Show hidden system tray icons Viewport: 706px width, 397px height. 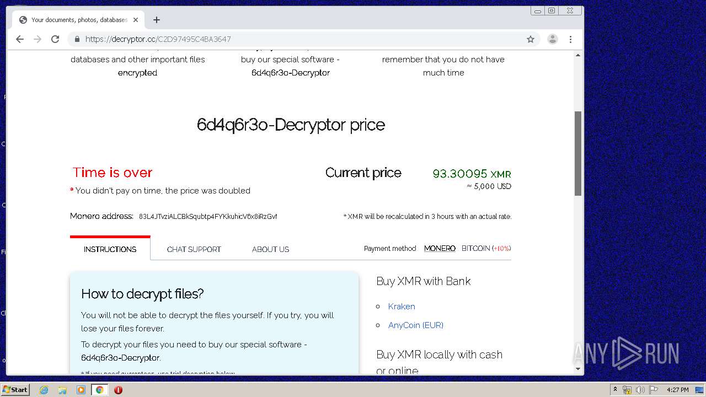pyautogui.click(x=615, y=390)
